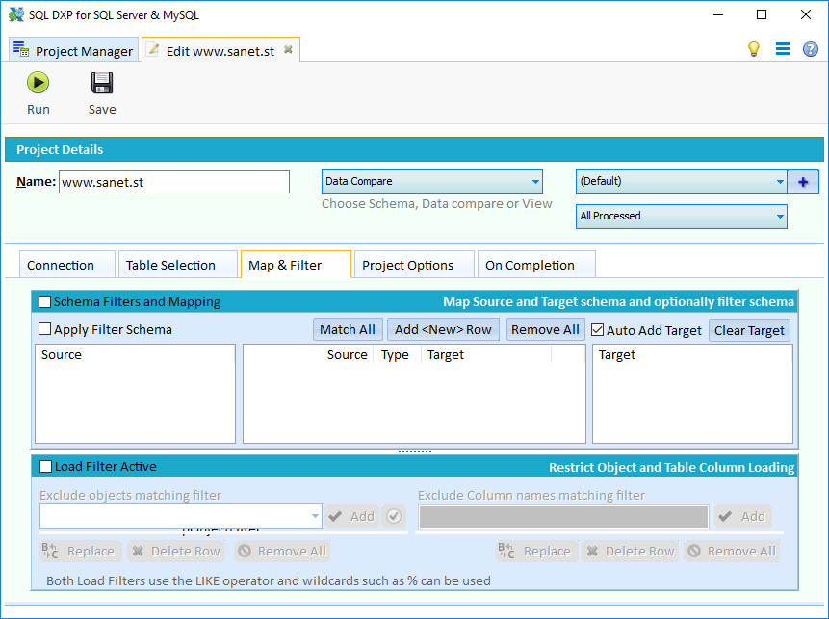
Task: Open the hamburger menu
Action: [782, 48]
